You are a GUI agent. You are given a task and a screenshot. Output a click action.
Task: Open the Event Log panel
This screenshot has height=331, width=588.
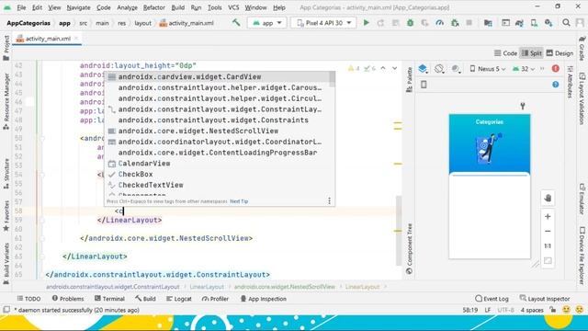[492, 299]
